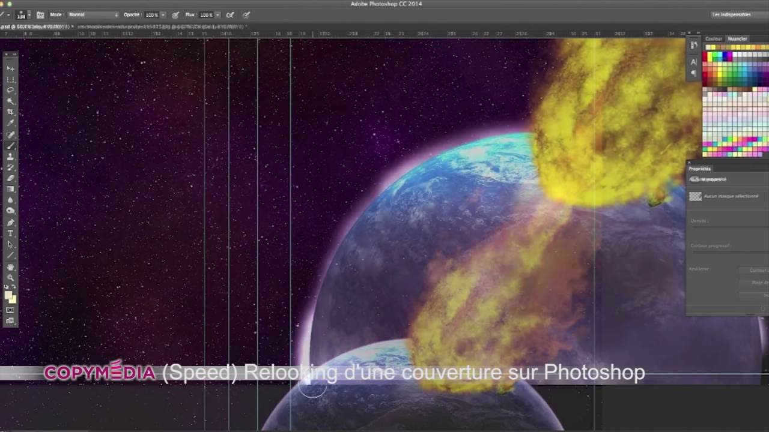
Task: Open the brush preset picker size thumbnail
Action: (22, 14)
